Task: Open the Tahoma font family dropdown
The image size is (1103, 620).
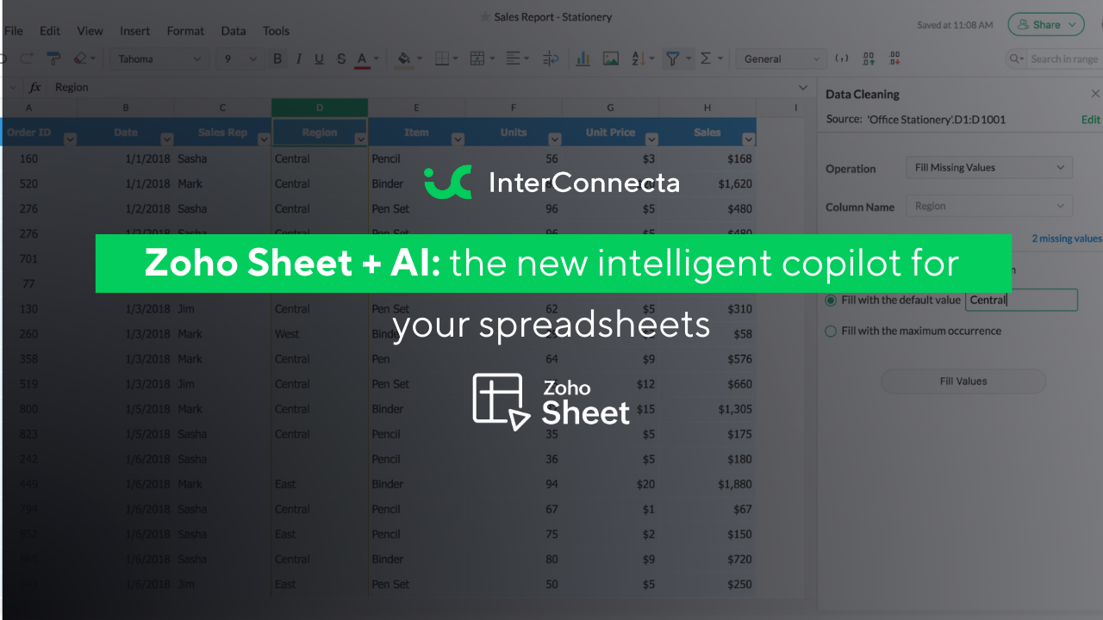Action: 158,59
